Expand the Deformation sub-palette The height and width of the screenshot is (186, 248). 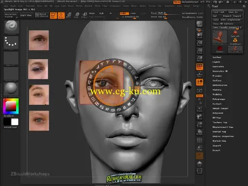(x=220, y=85)
